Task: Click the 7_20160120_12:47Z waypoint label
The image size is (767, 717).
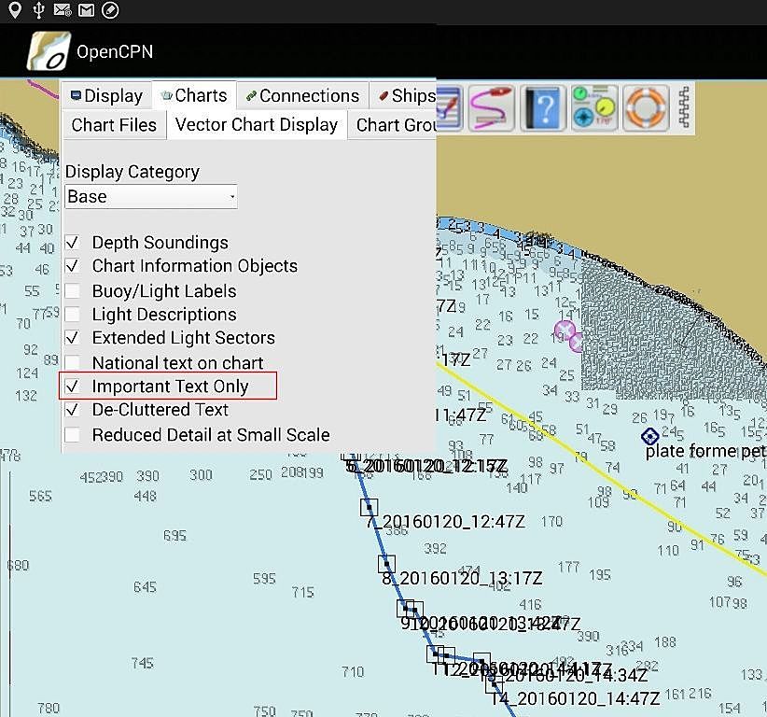Action: pos(446,522)
